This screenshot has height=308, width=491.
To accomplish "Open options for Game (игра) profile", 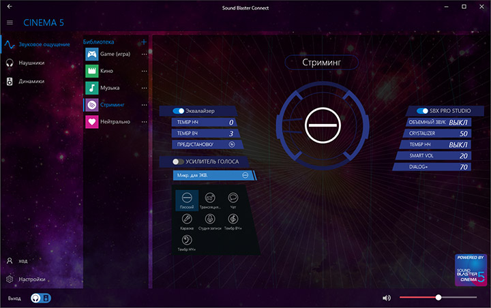I will 144,54.
